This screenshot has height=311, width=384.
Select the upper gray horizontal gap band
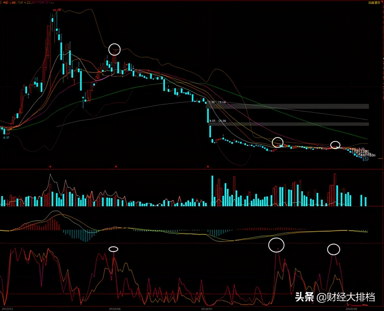(288, 106)
